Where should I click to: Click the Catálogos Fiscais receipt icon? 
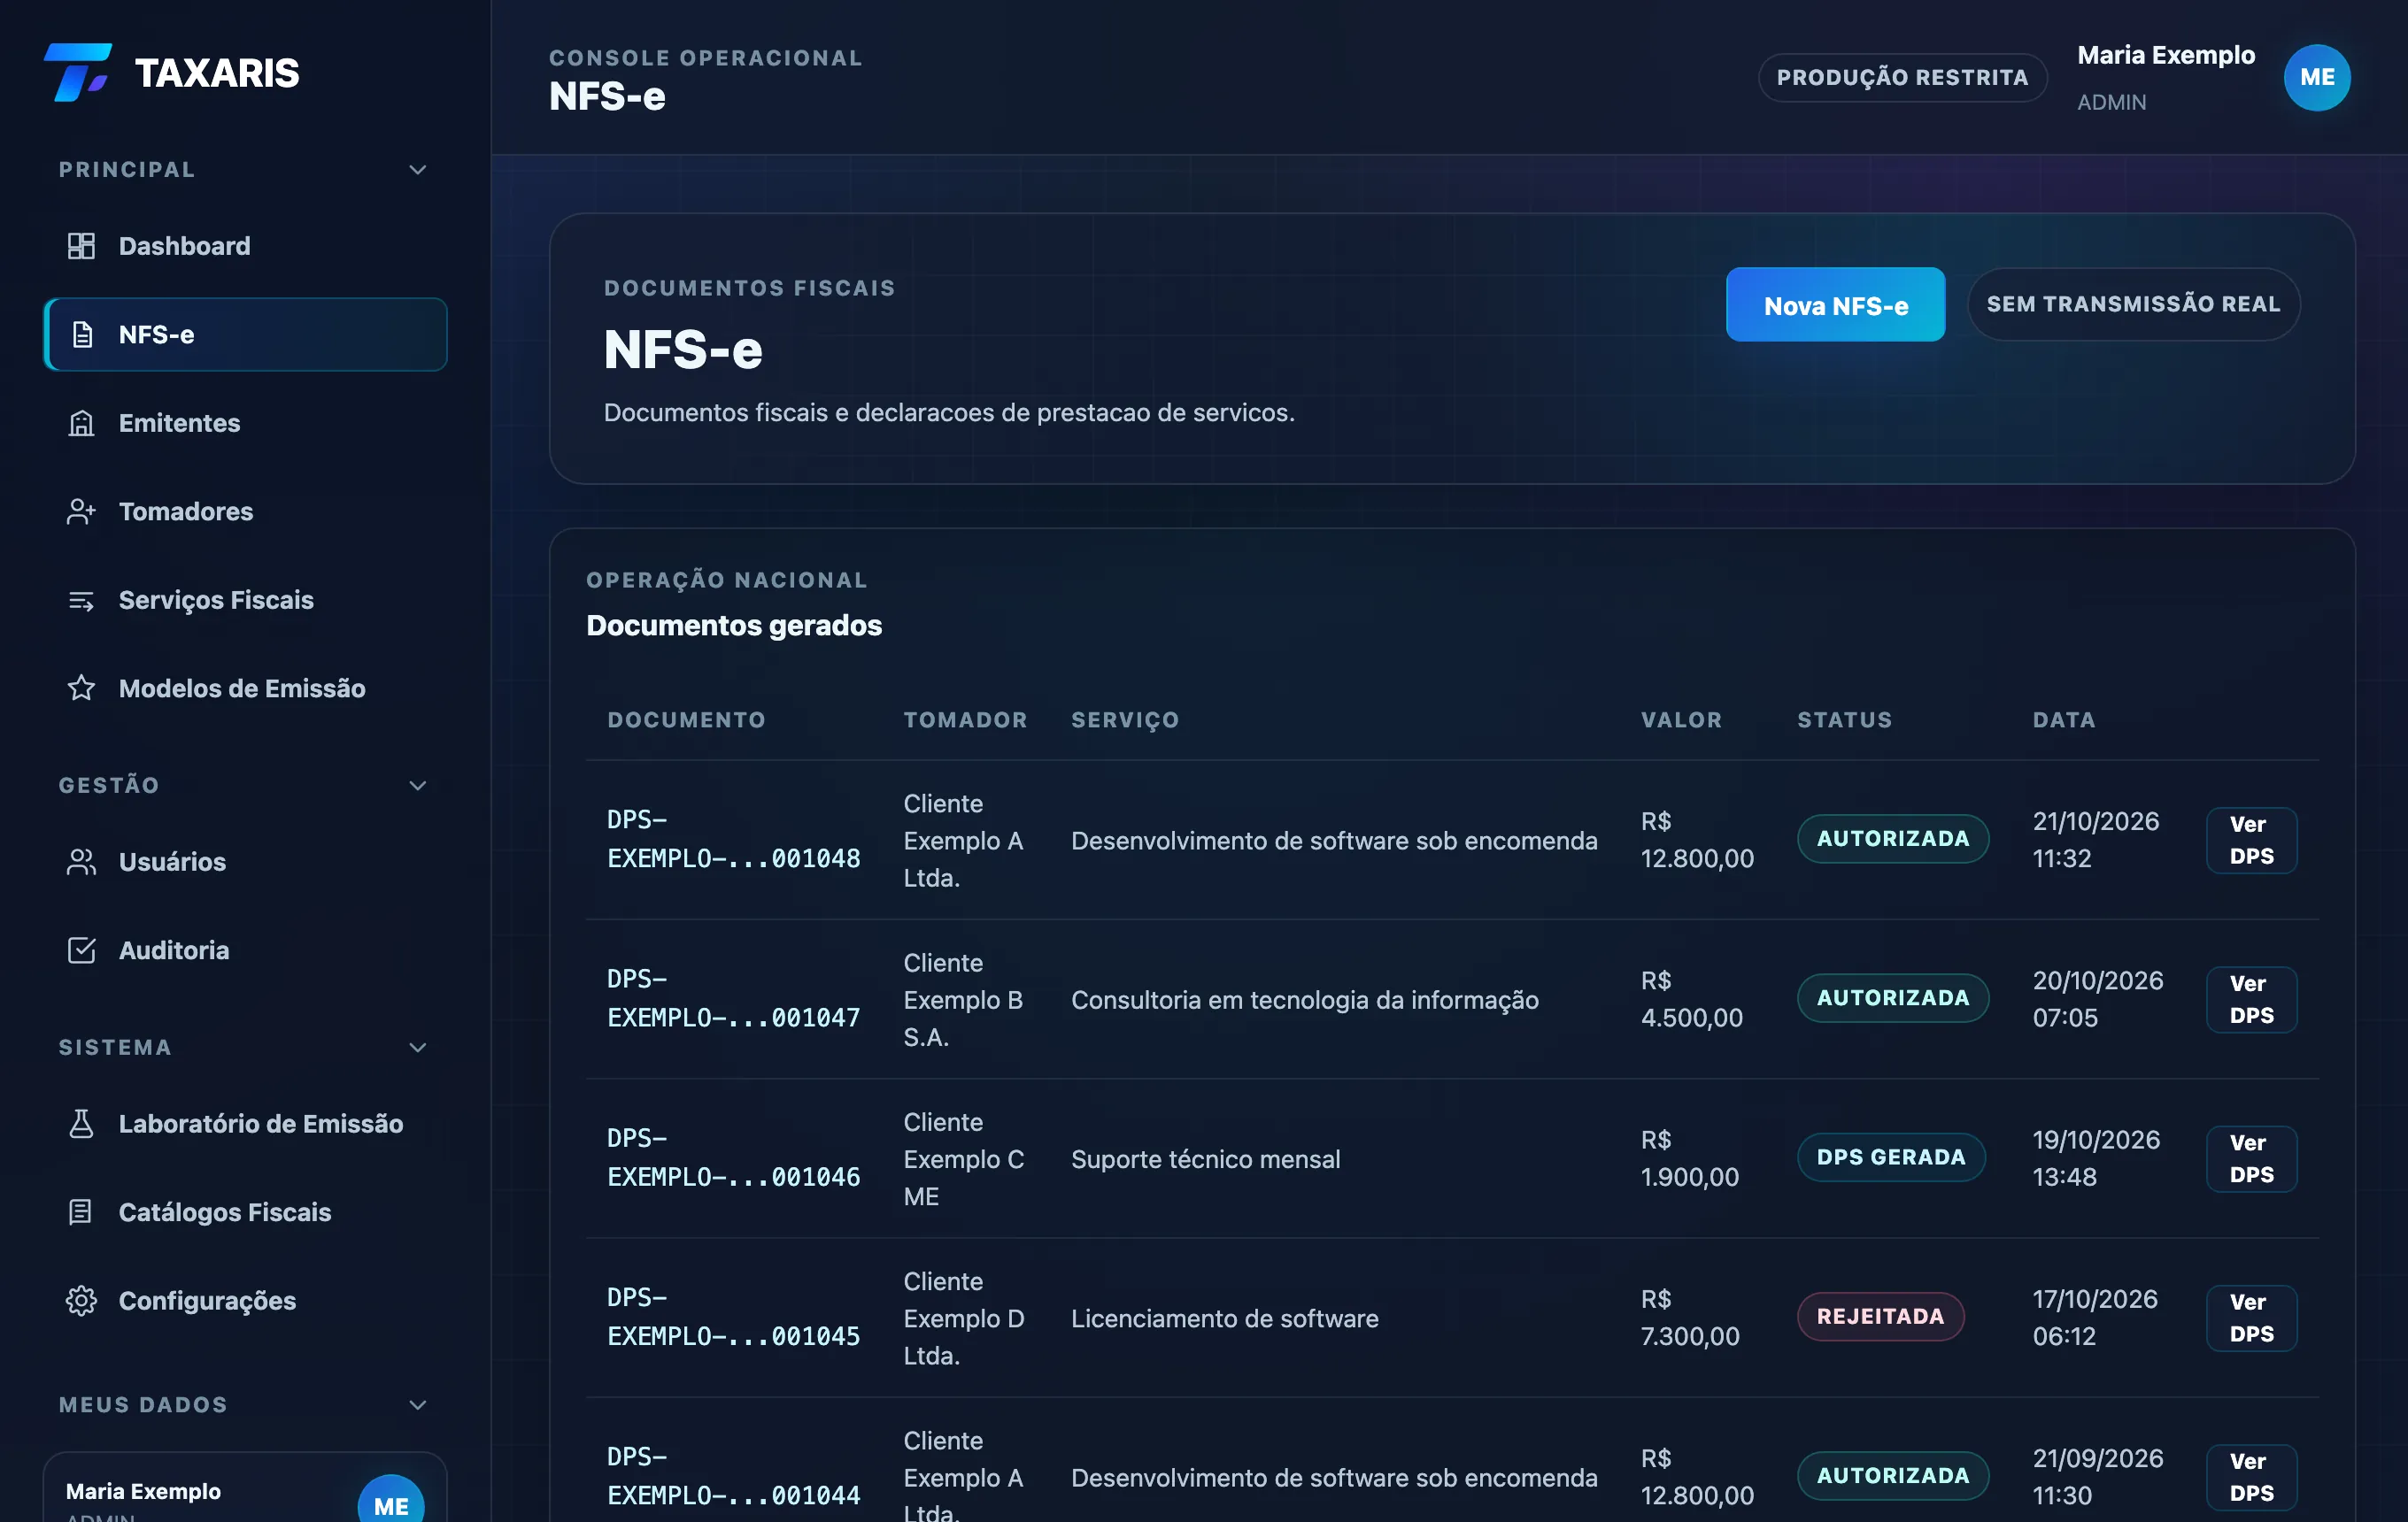(x=81, y=1212)
